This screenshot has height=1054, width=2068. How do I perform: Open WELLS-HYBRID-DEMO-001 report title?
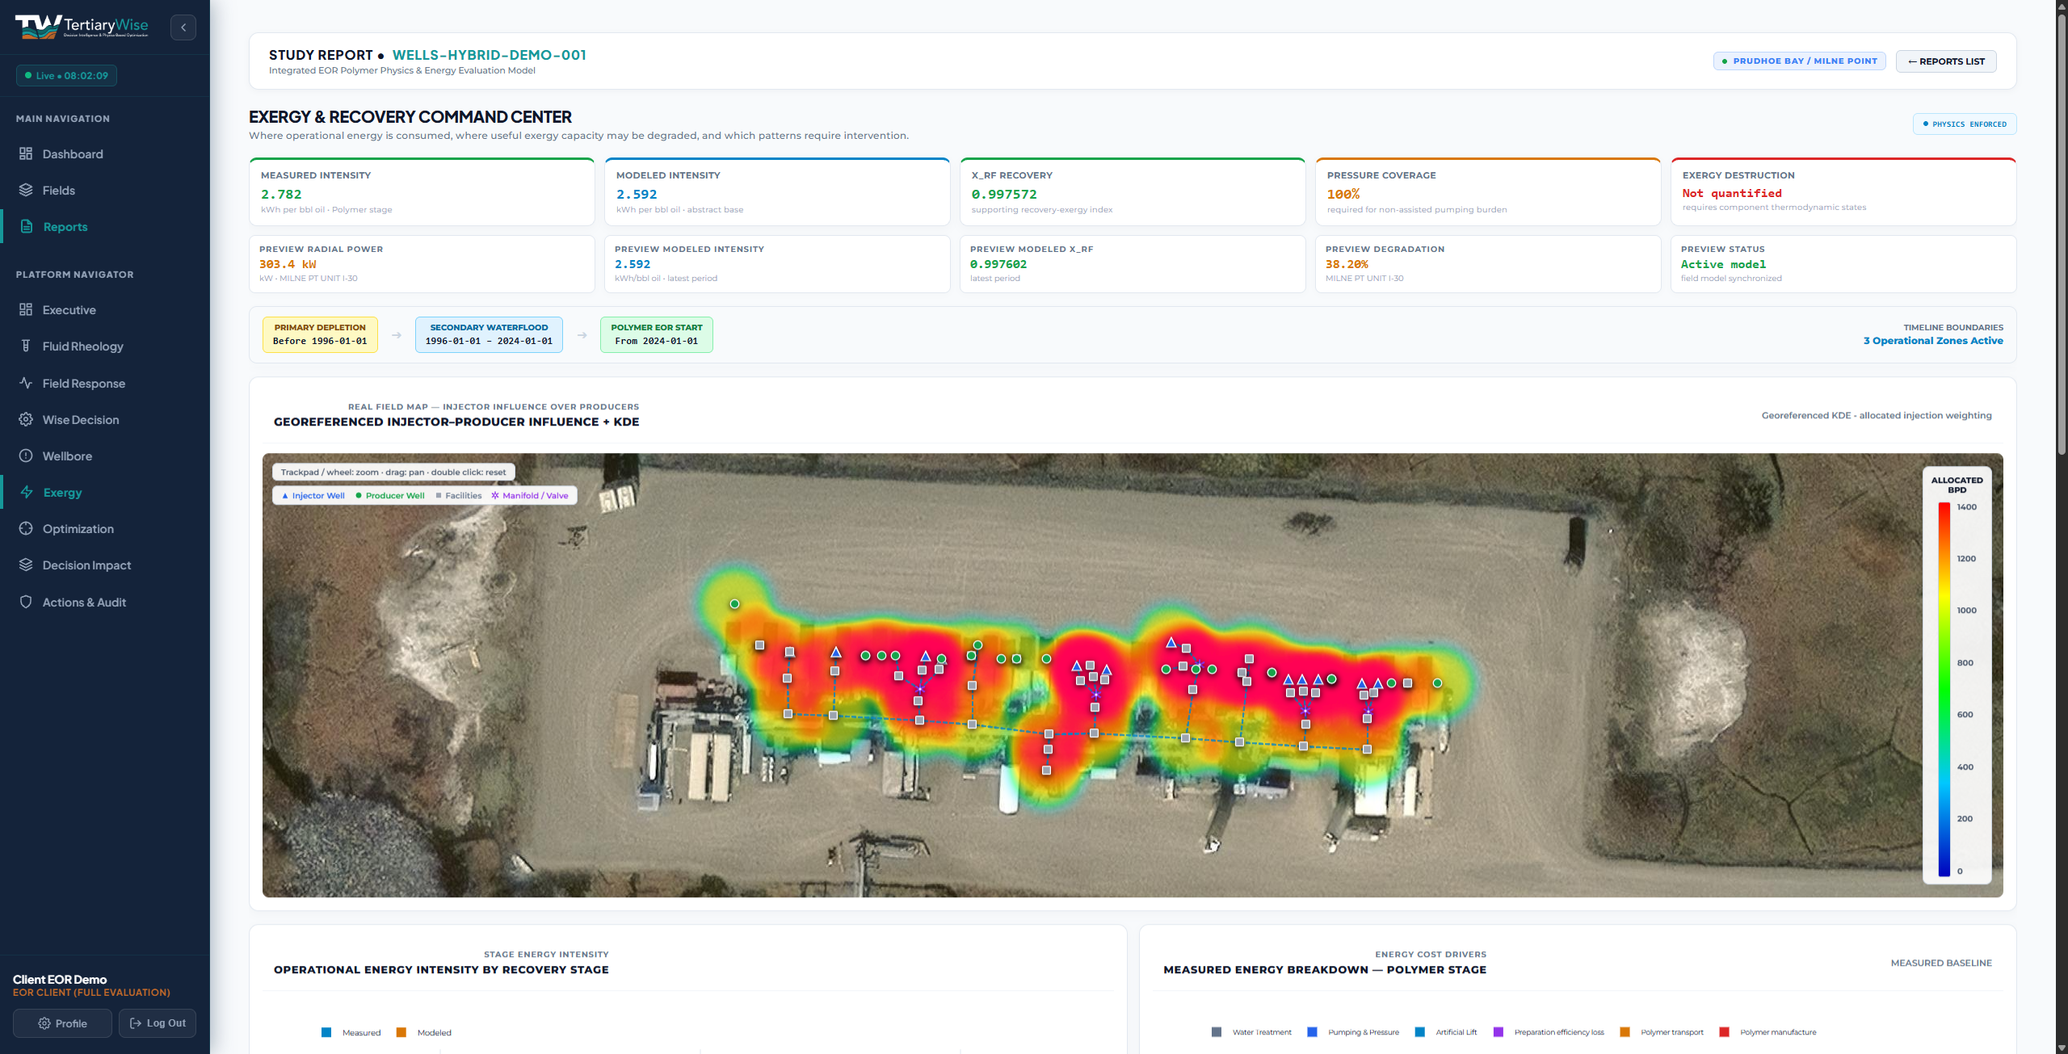pyautogui.click(x=489, y=55)
